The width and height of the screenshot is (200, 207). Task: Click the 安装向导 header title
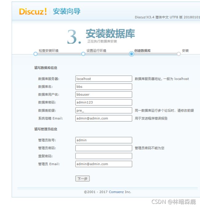(x=67, y=11)
